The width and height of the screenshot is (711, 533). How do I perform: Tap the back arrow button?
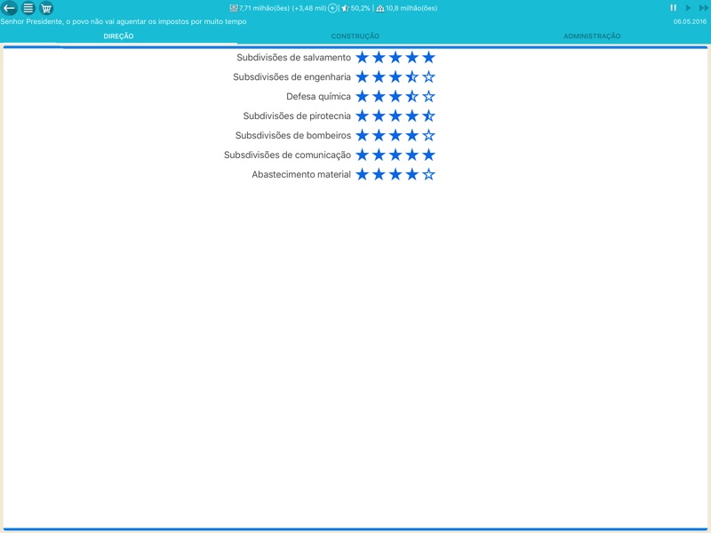(9, 8)
